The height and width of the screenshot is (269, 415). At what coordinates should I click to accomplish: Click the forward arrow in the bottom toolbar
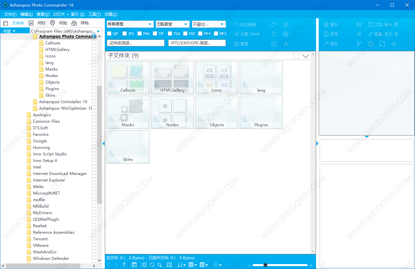117,265
